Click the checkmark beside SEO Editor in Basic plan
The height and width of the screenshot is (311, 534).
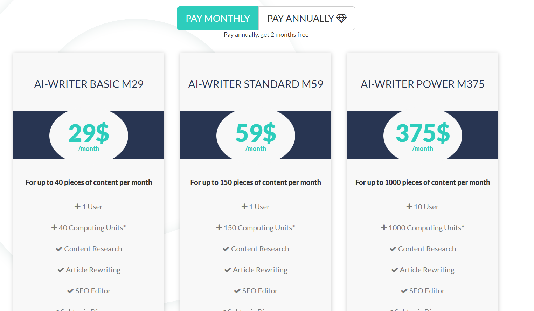click(70, 291)
